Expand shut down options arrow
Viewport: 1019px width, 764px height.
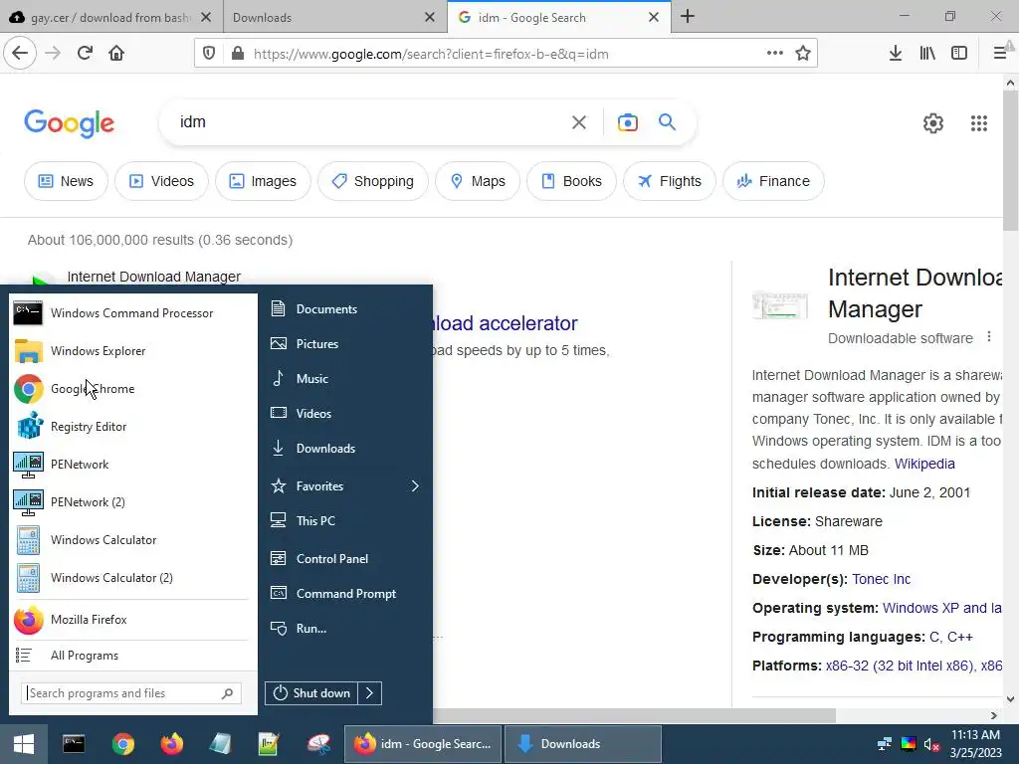click(370, 693)
